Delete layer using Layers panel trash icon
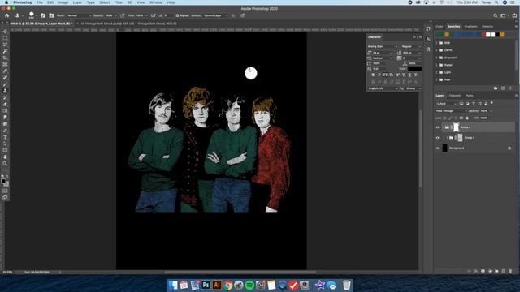Viewport: 520px width, 292px height. (x=510, y=271)
